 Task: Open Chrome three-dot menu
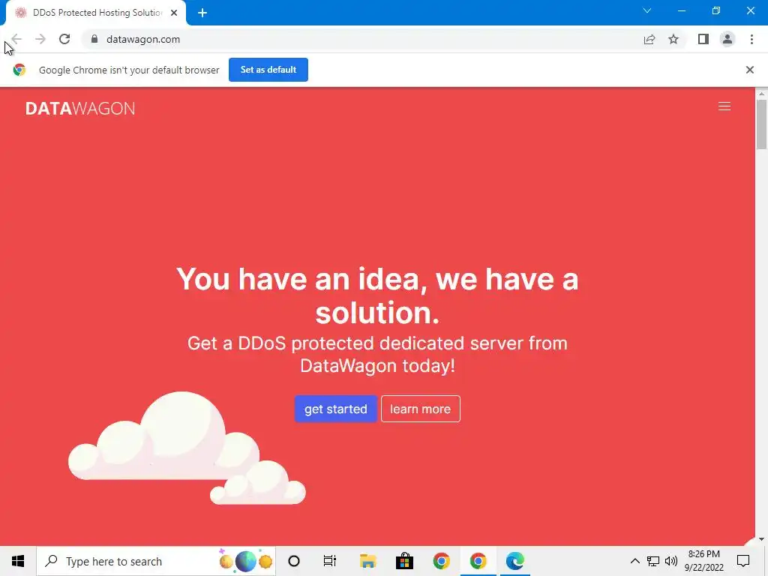click(x=751, y=39)
